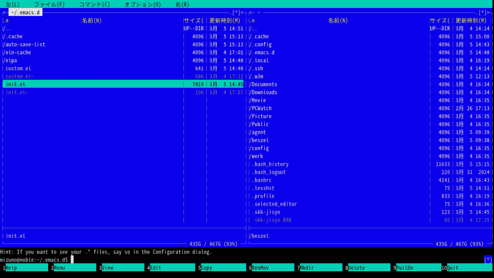Click the 7 Mkdir function key button
The image size is (494, 278).
pyautogui.click(x=320, y=267)
